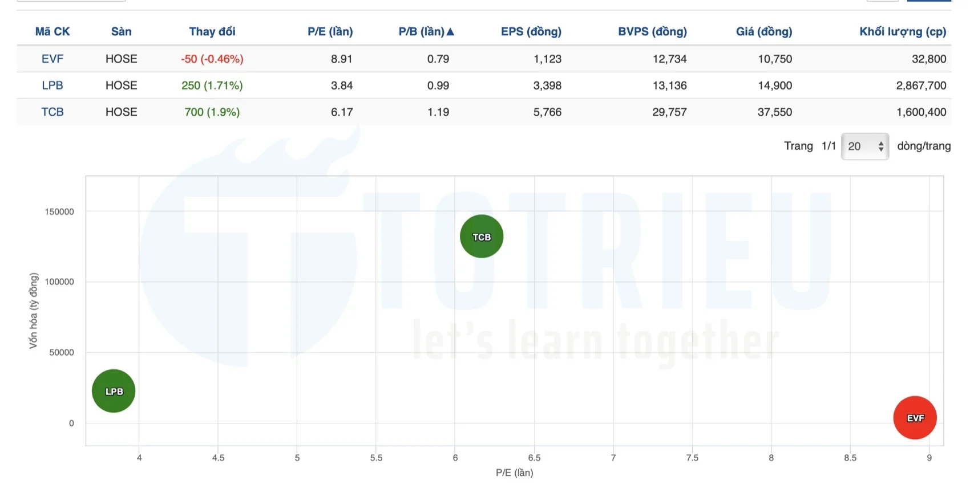Click EVF's red change value -50 (-0.46%)
The width and height of the screenshot is (970, 493).
212,59
